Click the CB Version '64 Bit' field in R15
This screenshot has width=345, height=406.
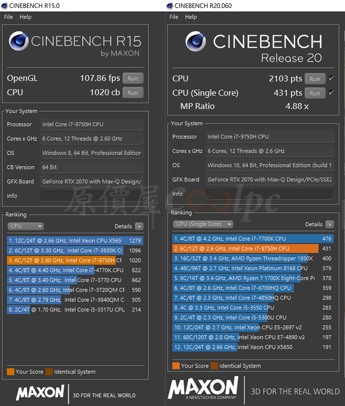(91, 167)
